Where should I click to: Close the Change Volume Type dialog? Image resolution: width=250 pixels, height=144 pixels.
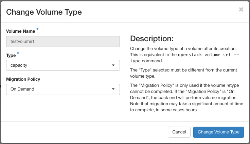click(241, 10)
